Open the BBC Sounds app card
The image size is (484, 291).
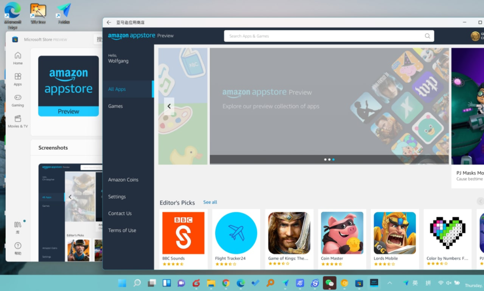(183, 239)
